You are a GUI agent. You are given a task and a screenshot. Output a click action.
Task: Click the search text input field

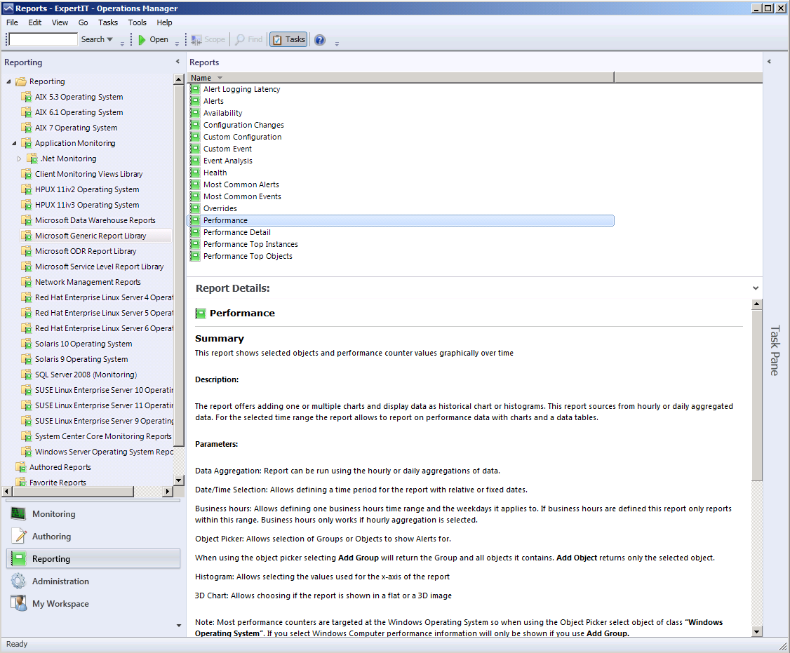coord(43,40)
